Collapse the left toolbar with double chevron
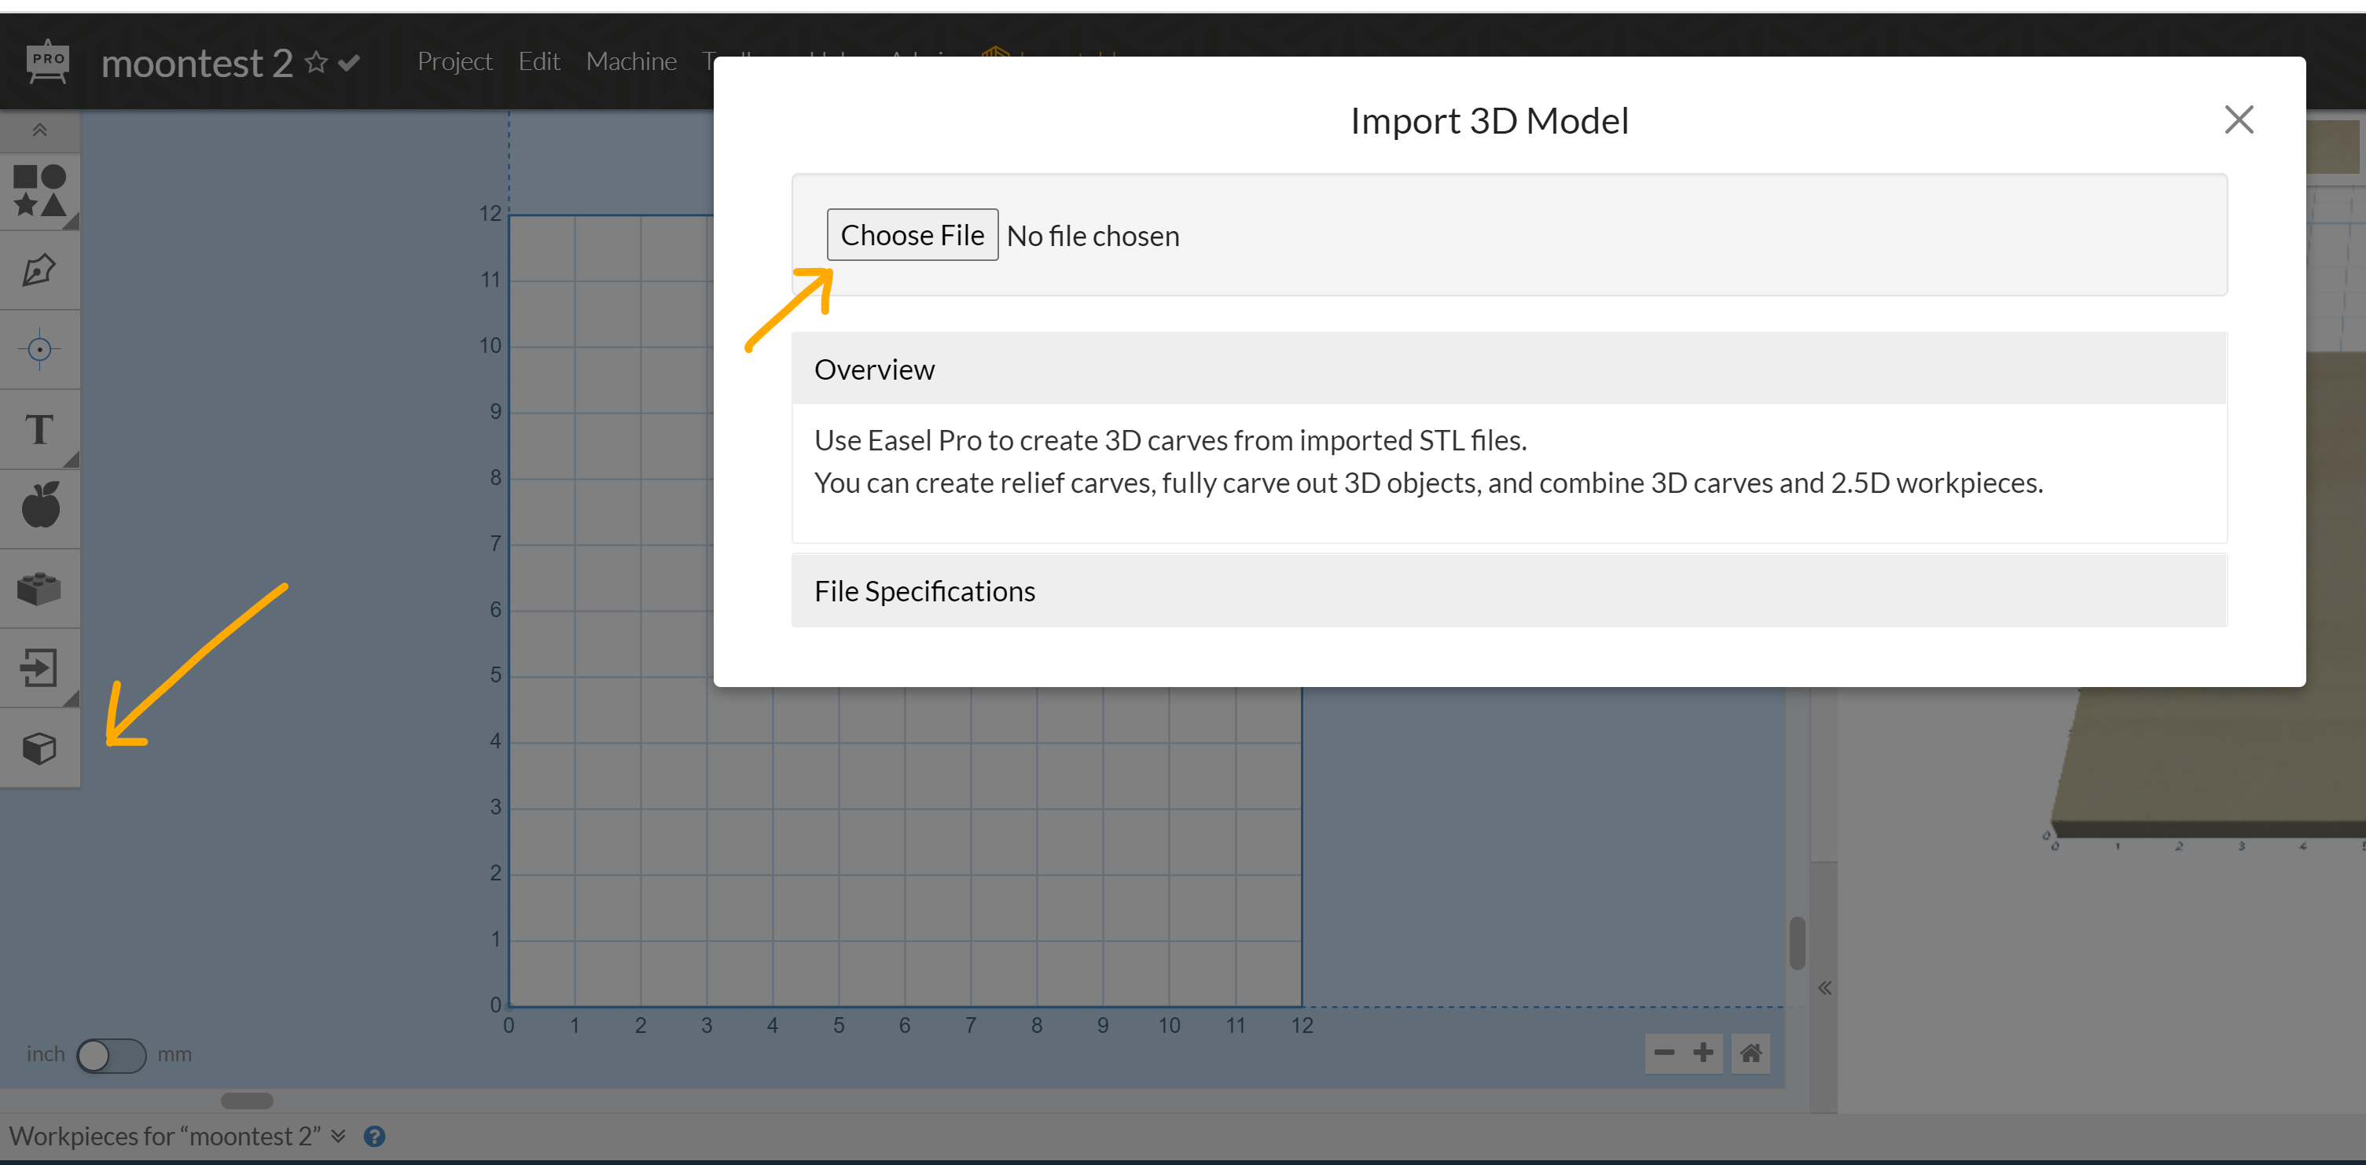The height and width of the screenshot is (1165, 2366). (x=39, y=130)
